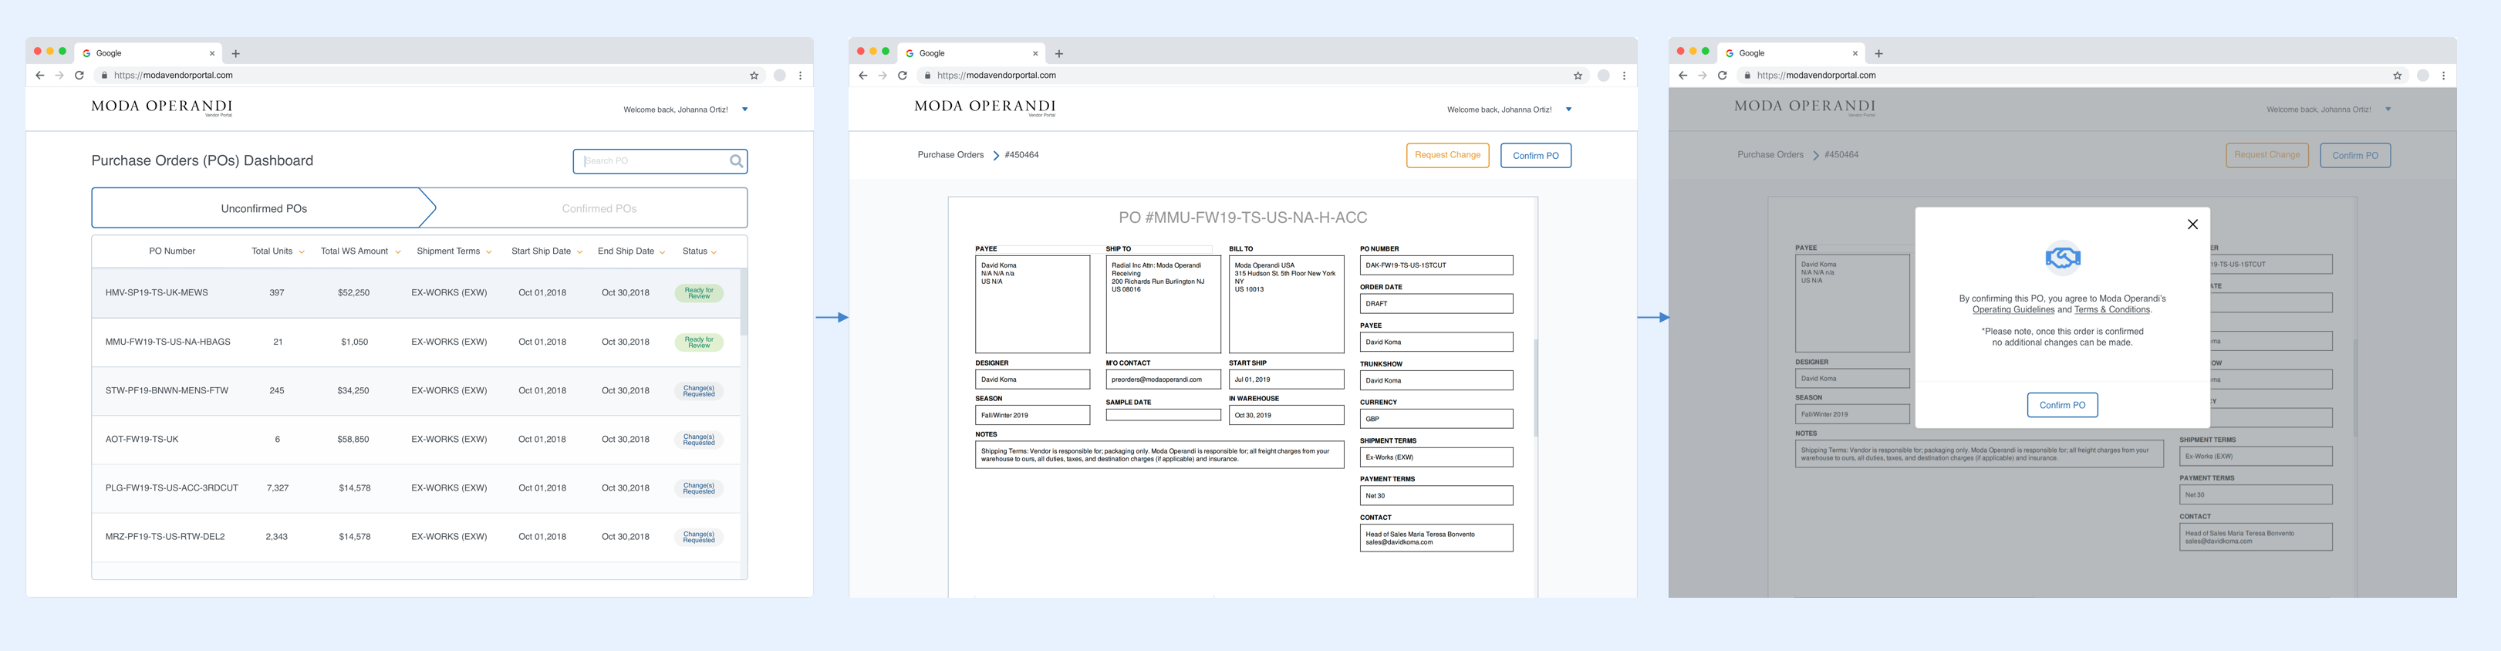The width and height of the screenshot is (2501, 651).
Task: Open the user dropdown beside Welcome back on dashboard
Action: pyautogui.click(x=744, y=110)
